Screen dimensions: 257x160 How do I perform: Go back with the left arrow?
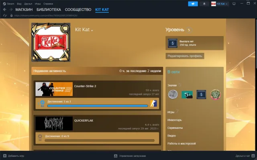coord(4,10)
